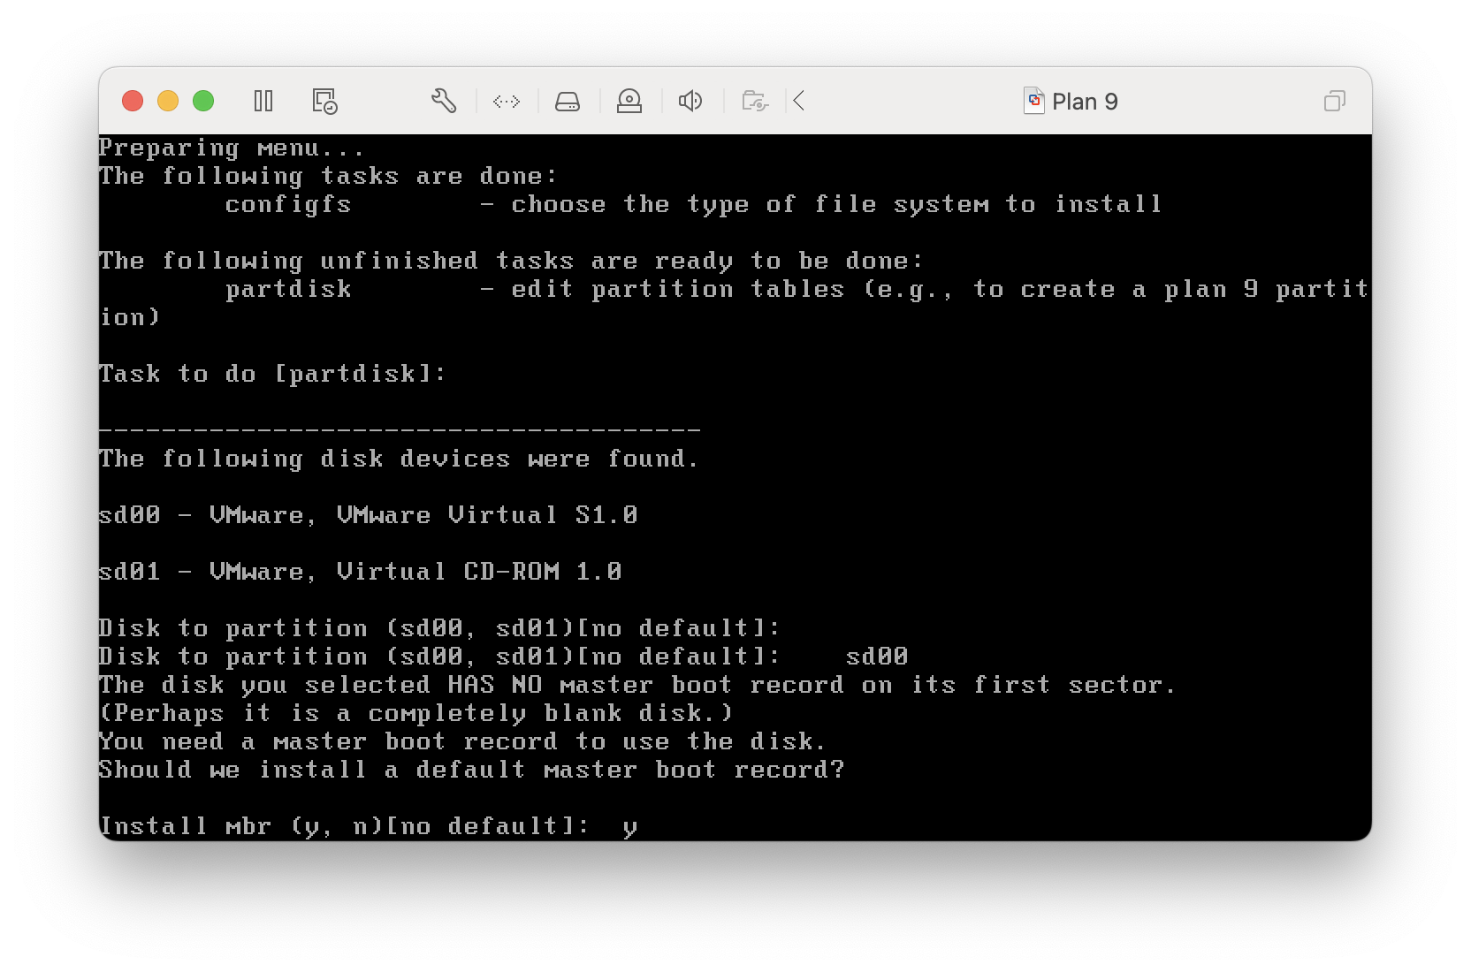Click 'You need a master boot record' line
The width and height of the screenshot is (1471, 972).
462,741
